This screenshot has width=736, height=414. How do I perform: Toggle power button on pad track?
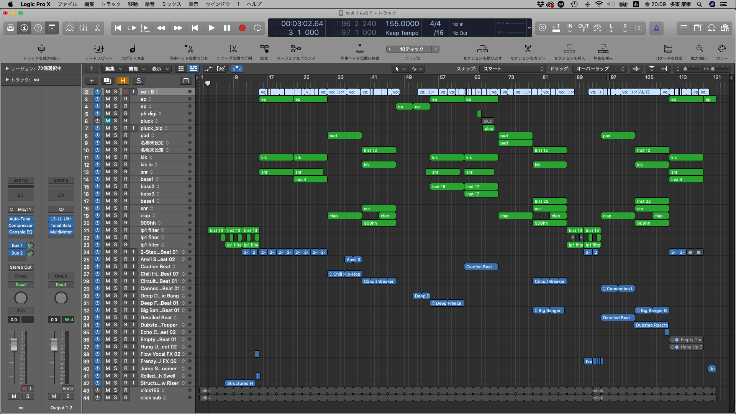click(x=97, y=135)
